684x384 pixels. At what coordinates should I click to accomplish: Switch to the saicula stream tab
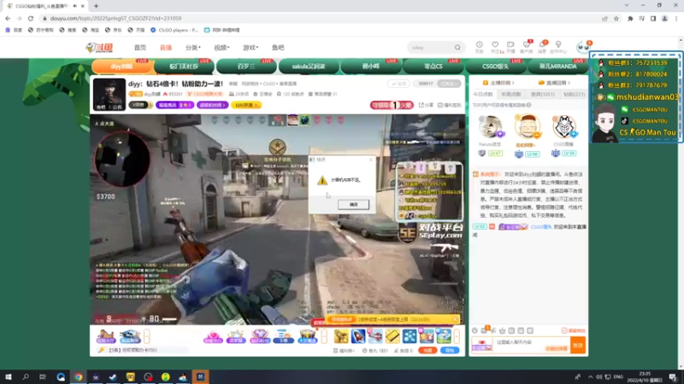(309, 67)
